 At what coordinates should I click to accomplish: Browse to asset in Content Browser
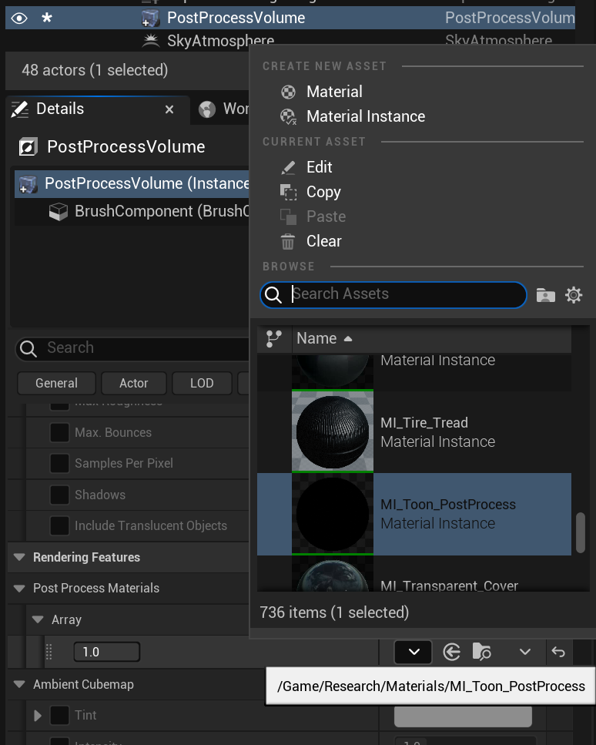481,652
